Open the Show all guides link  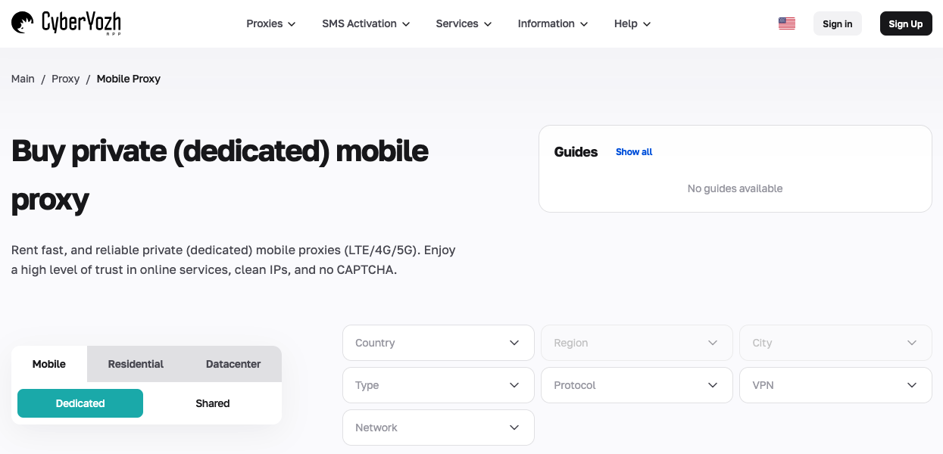[x=634, y=152]
